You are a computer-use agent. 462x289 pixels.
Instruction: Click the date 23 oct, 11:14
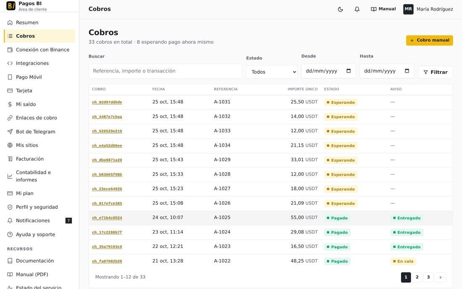coord(168,232)
